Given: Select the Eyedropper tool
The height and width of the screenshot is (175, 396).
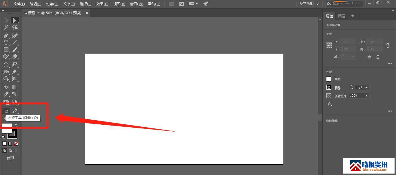Looking at the screenshot, I should [x=6, y=94].
